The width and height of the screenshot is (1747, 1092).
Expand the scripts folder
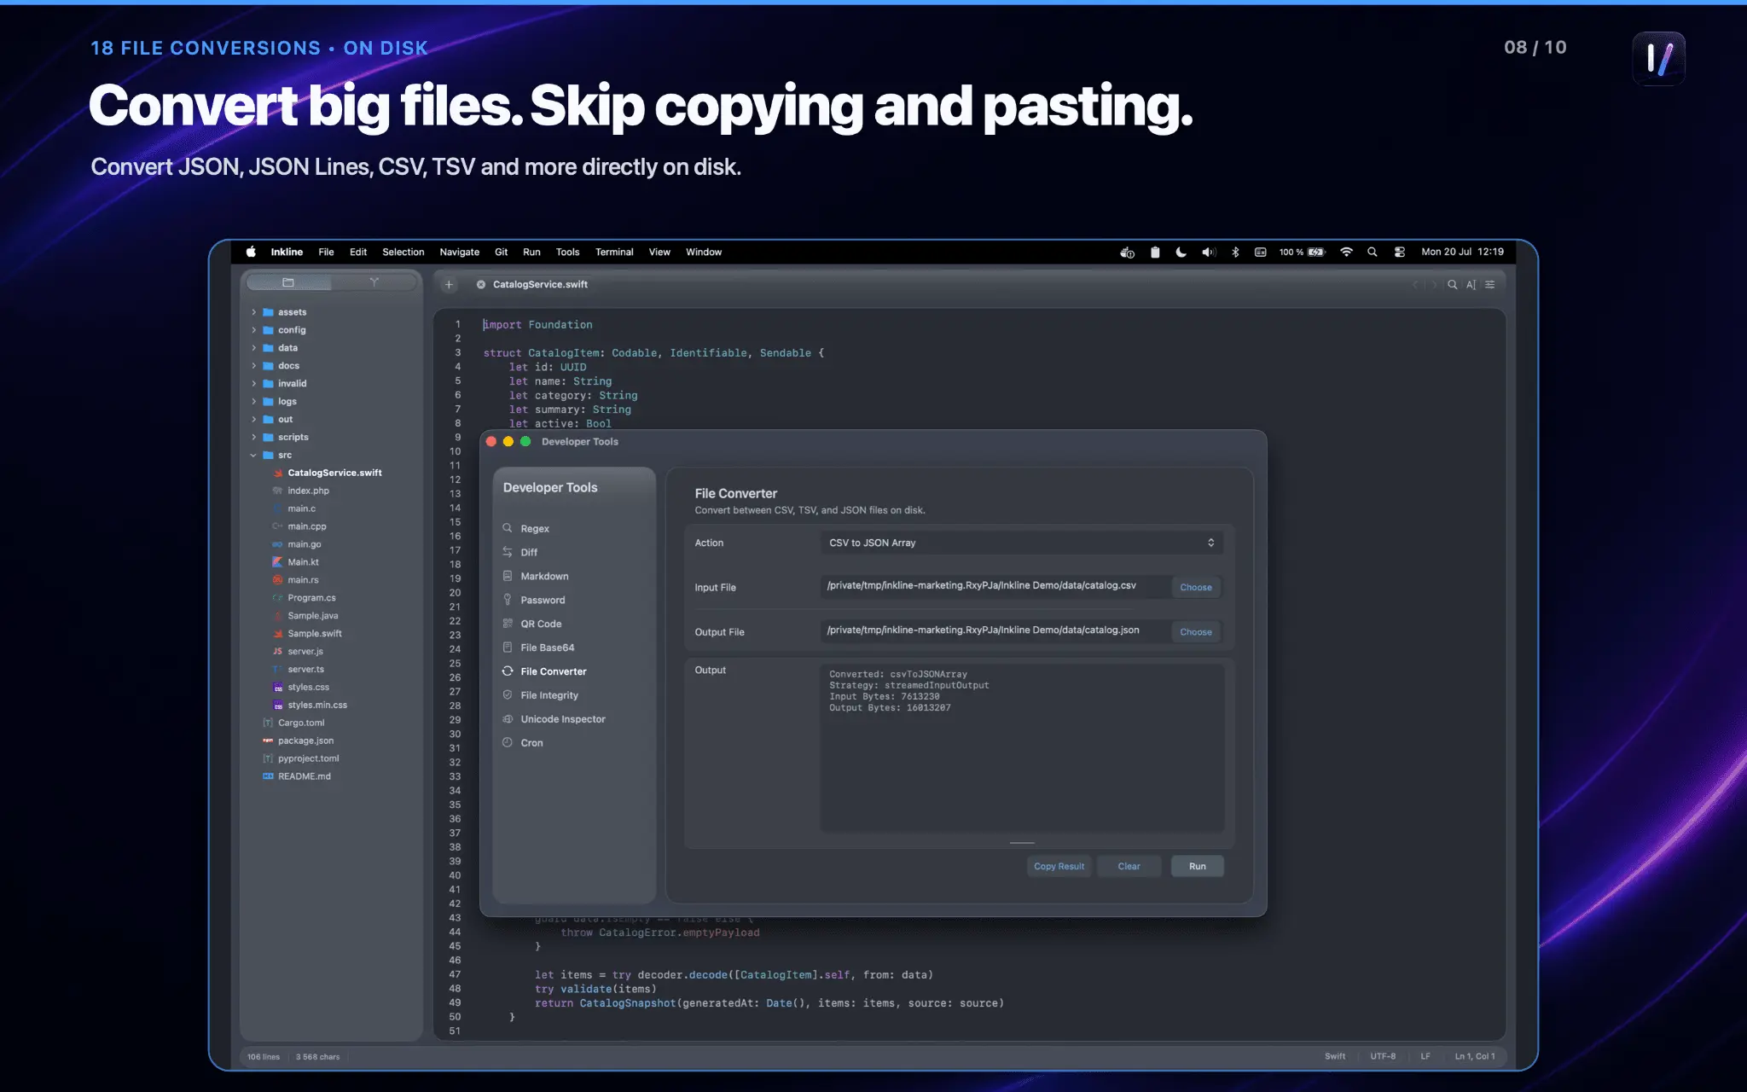pyautogui.click(x=253, y=438)
